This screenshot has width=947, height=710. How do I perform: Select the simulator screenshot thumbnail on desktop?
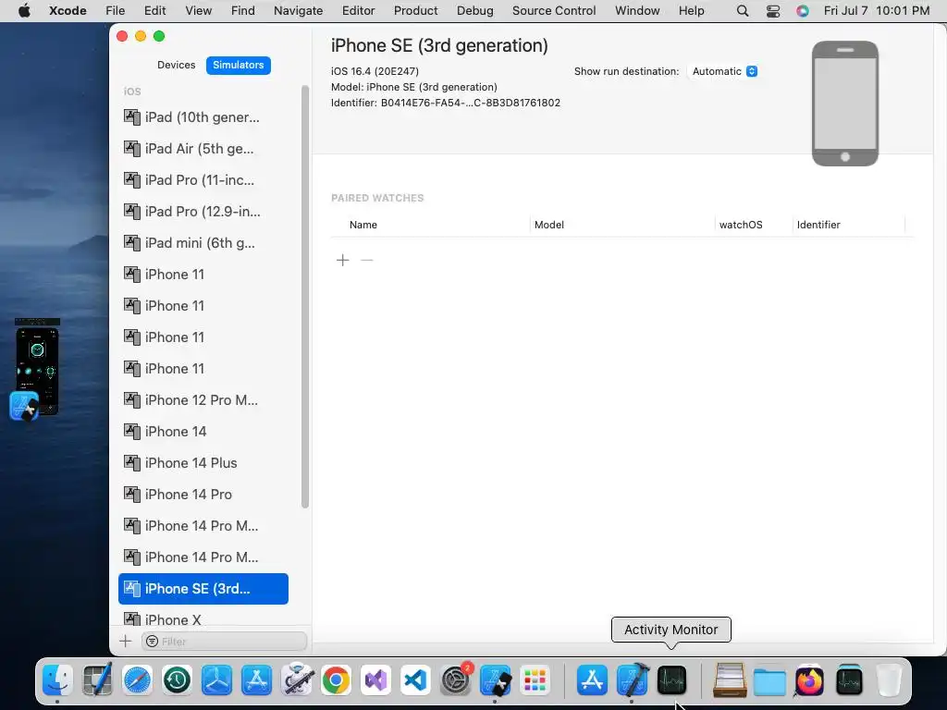[x=36, y=369]
